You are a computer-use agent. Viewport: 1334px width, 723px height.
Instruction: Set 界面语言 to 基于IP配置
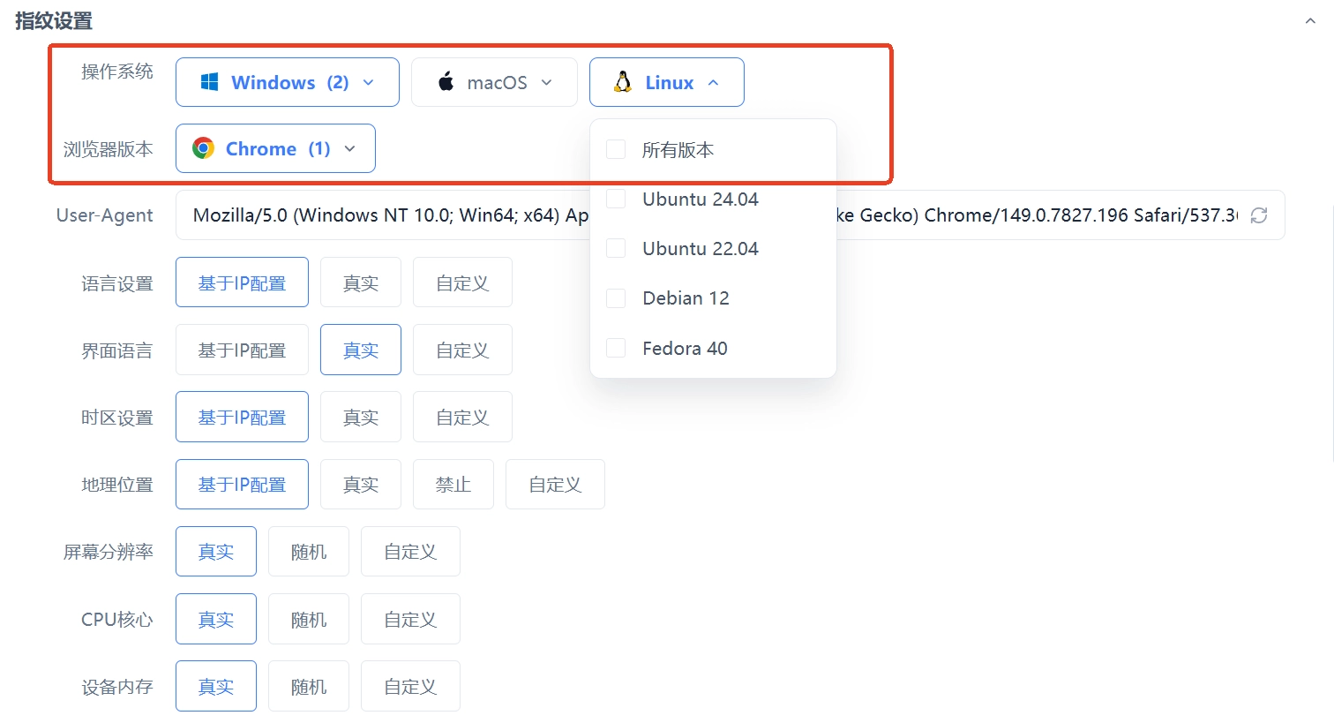pyautogui.click(x=242, y=350)
